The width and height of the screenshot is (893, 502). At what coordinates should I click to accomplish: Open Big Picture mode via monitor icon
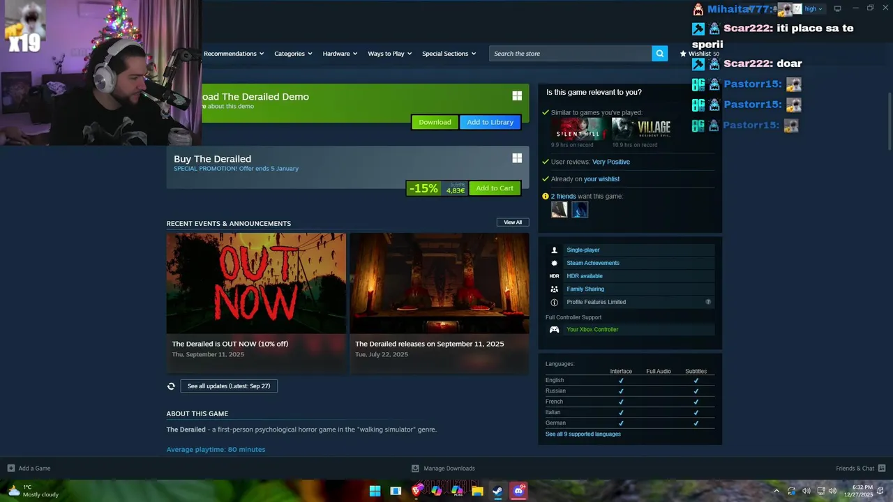pyautogui.click(x=837, y=8)
